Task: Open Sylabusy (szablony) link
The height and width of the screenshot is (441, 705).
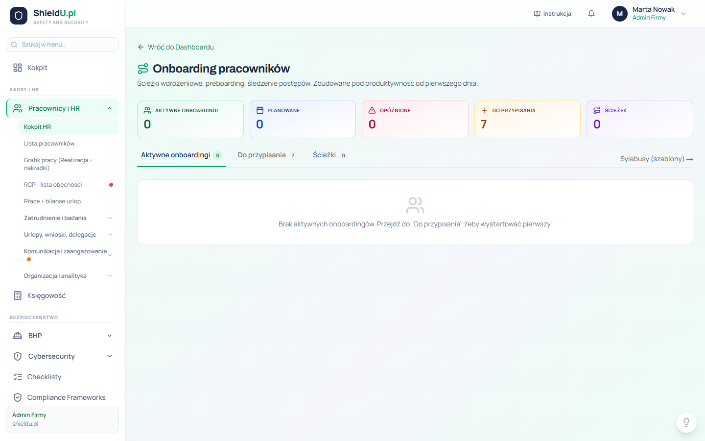Action: [x=657, y=159]
